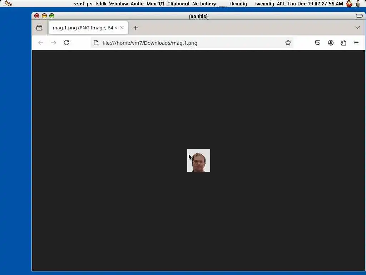Open the Extensions puzzle icon
The width and height of the screenshot is (366, 275).
coord(343,43)
